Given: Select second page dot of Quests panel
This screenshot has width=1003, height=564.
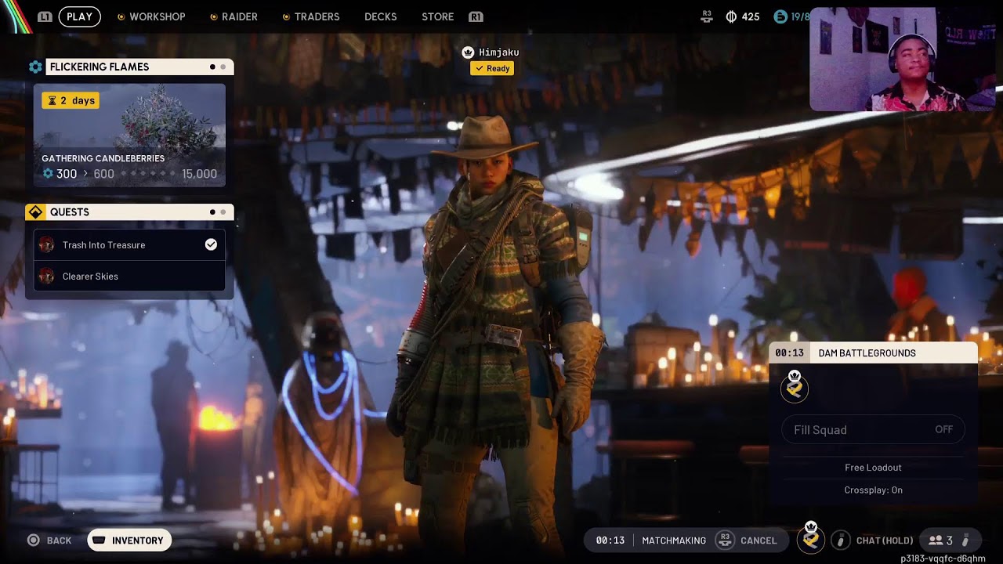Looking at the screenshot, I should pos(223,212).
